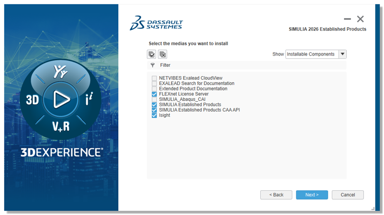Select the NETVIBES Exalead CloudView label
This screenshot has height=215, width=384.
click(x=191, y=78)
